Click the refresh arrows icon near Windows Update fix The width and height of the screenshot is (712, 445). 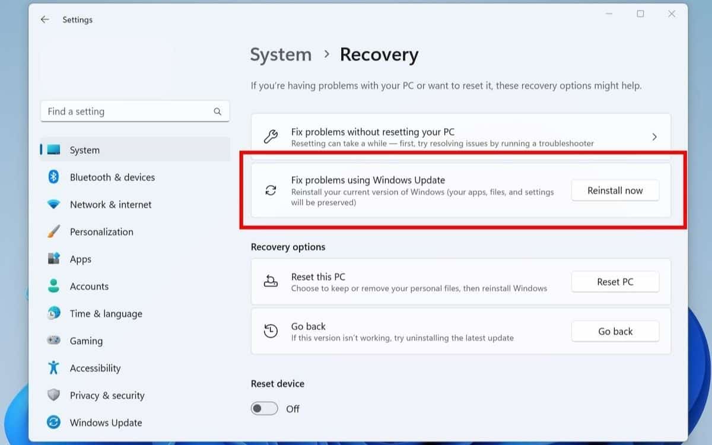pyautogui.click(x=271, y=190)
